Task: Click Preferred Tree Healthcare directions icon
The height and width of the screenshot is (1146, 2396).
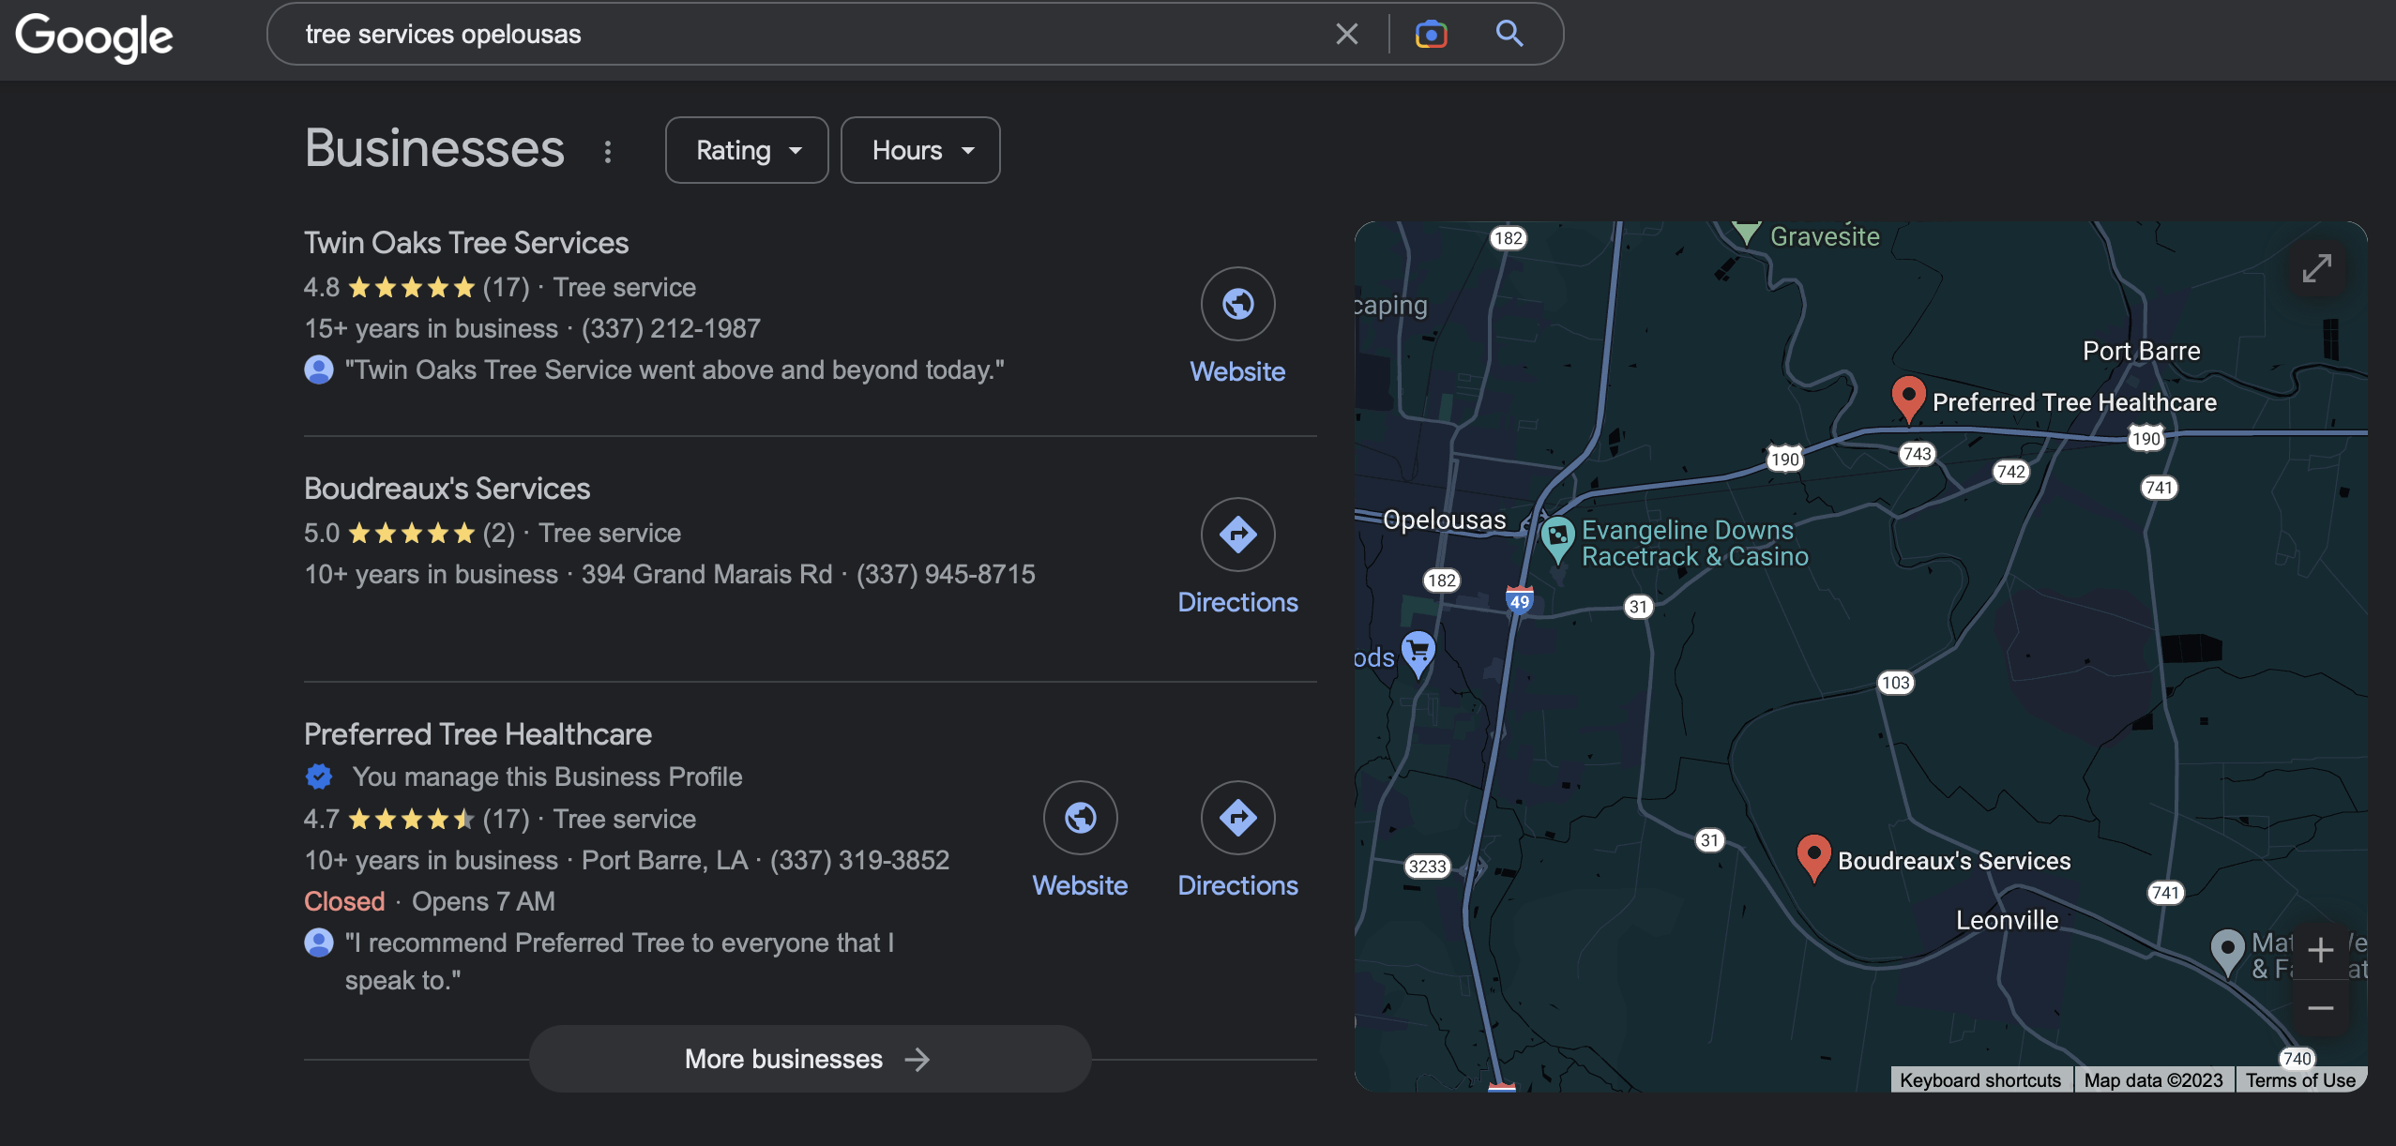Action: click(1237, 818)
